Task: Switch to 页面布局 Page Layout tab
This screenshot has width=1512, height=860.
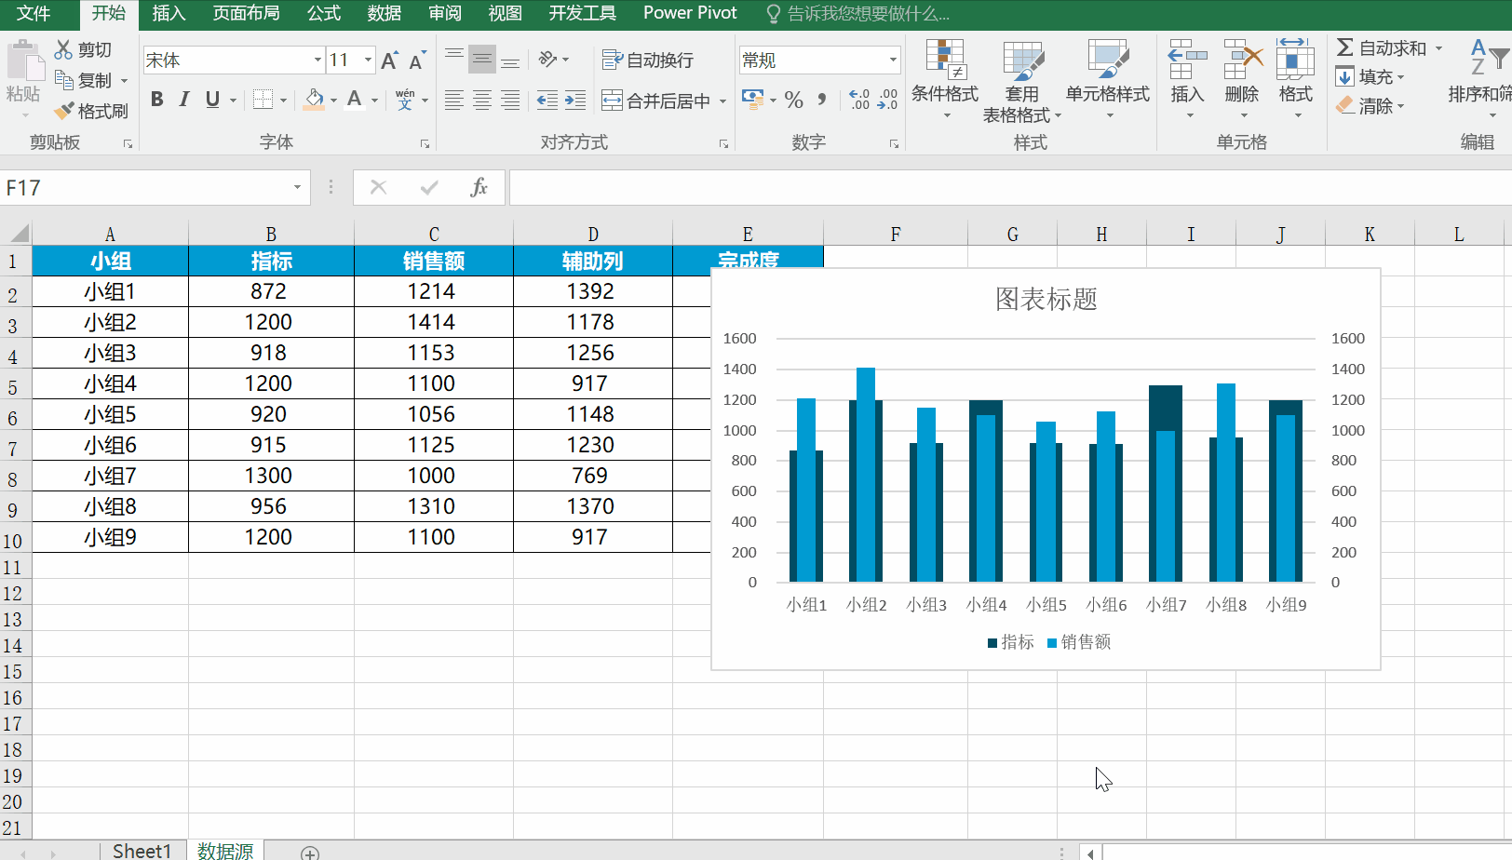Action: click(x=246, y=13)
